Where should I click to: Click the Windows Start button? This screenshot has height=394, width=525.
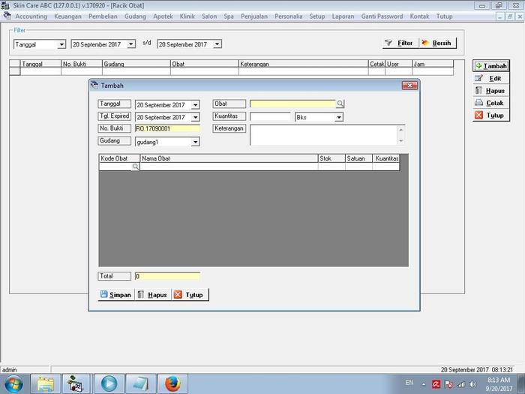(13, 383)
